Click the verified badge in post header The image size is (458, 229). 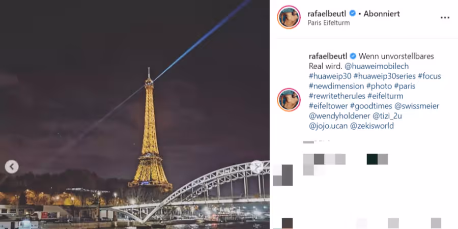click(x=353, y=13)
